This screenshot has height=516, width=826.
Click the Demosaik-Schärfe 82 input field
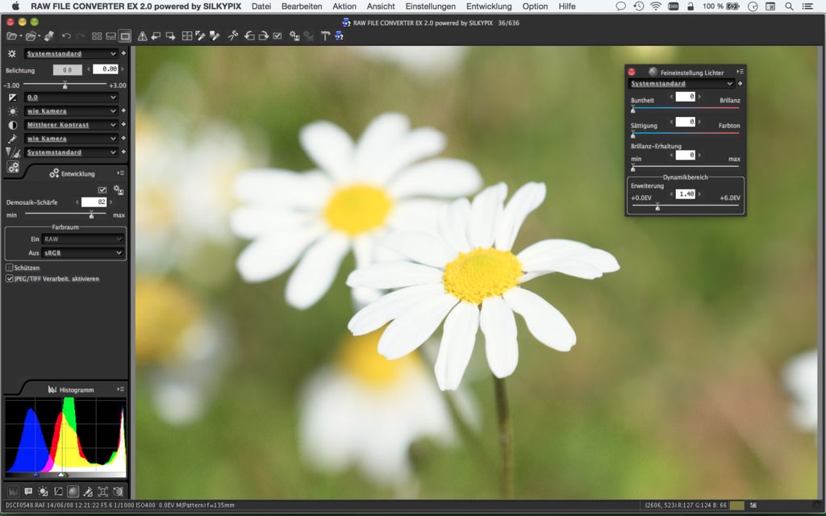[94, 202]
